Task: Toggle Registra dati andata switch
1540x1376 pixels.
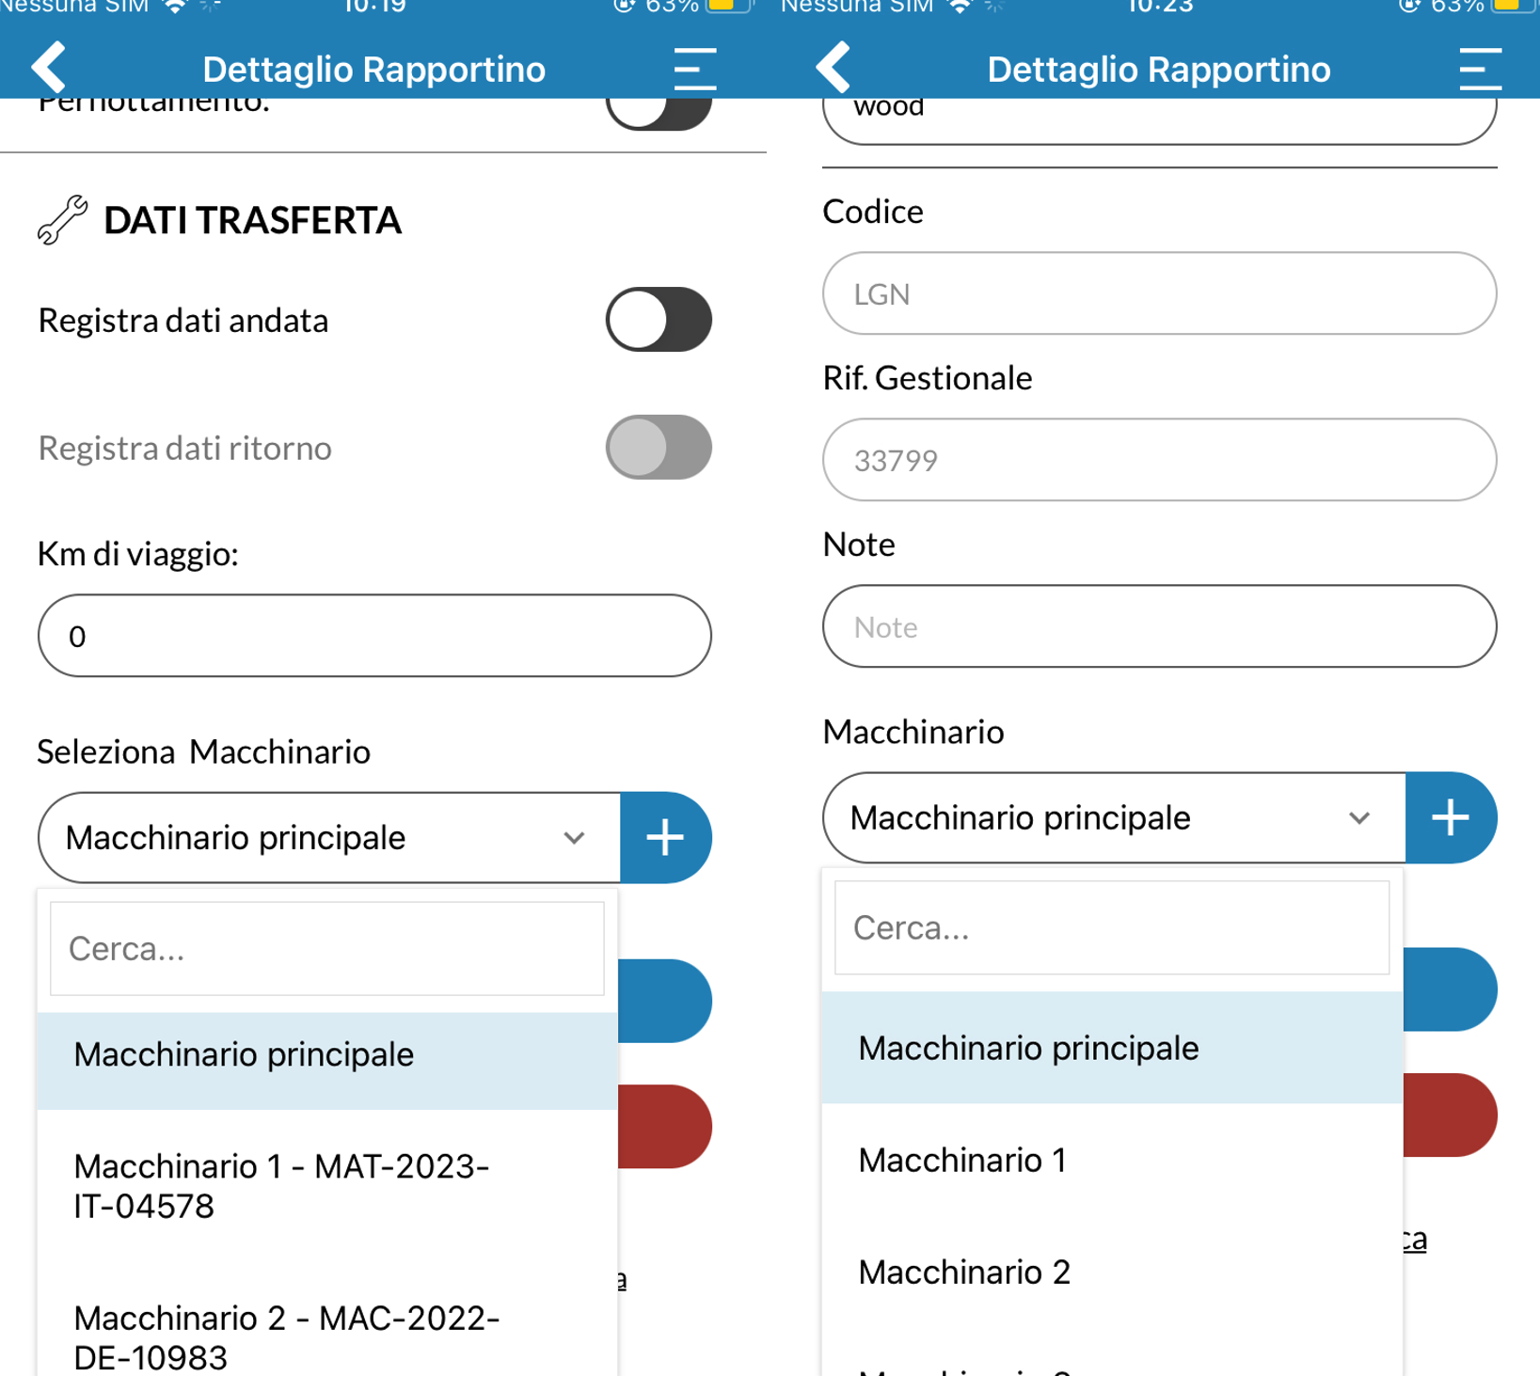Action: [659, 320]
